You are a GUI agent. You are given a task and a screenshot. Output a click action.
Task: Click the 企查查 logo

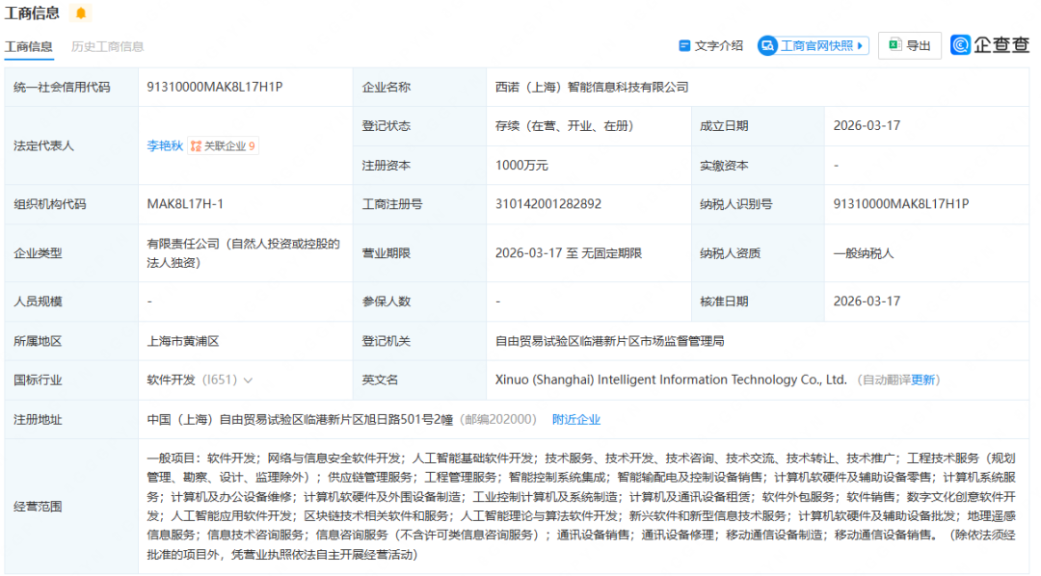[989, 45]
